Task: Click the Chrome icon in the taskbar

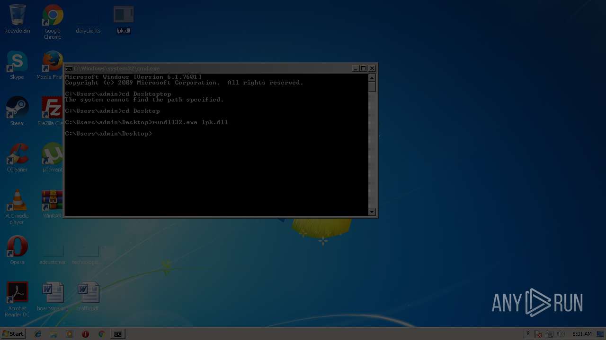Action: click(101, 334)
